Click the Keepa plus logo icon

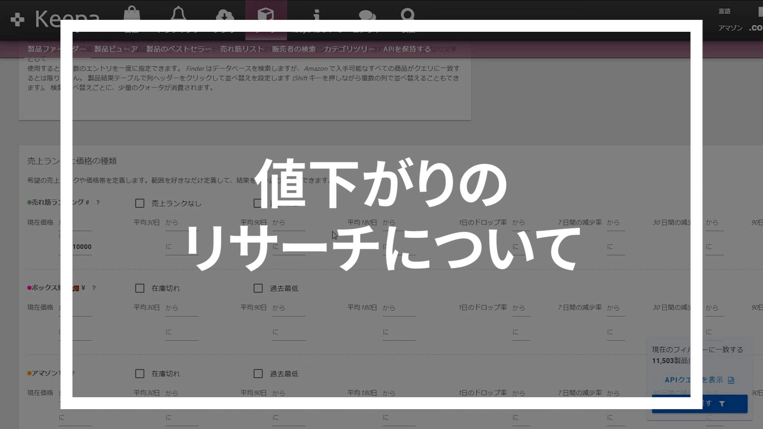[17, 19]
